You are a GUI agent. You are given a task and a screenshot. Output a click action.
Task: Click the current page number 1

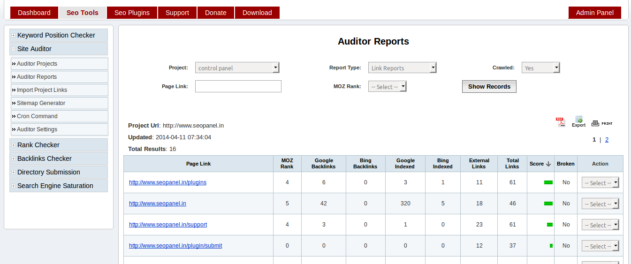[594, 140]
